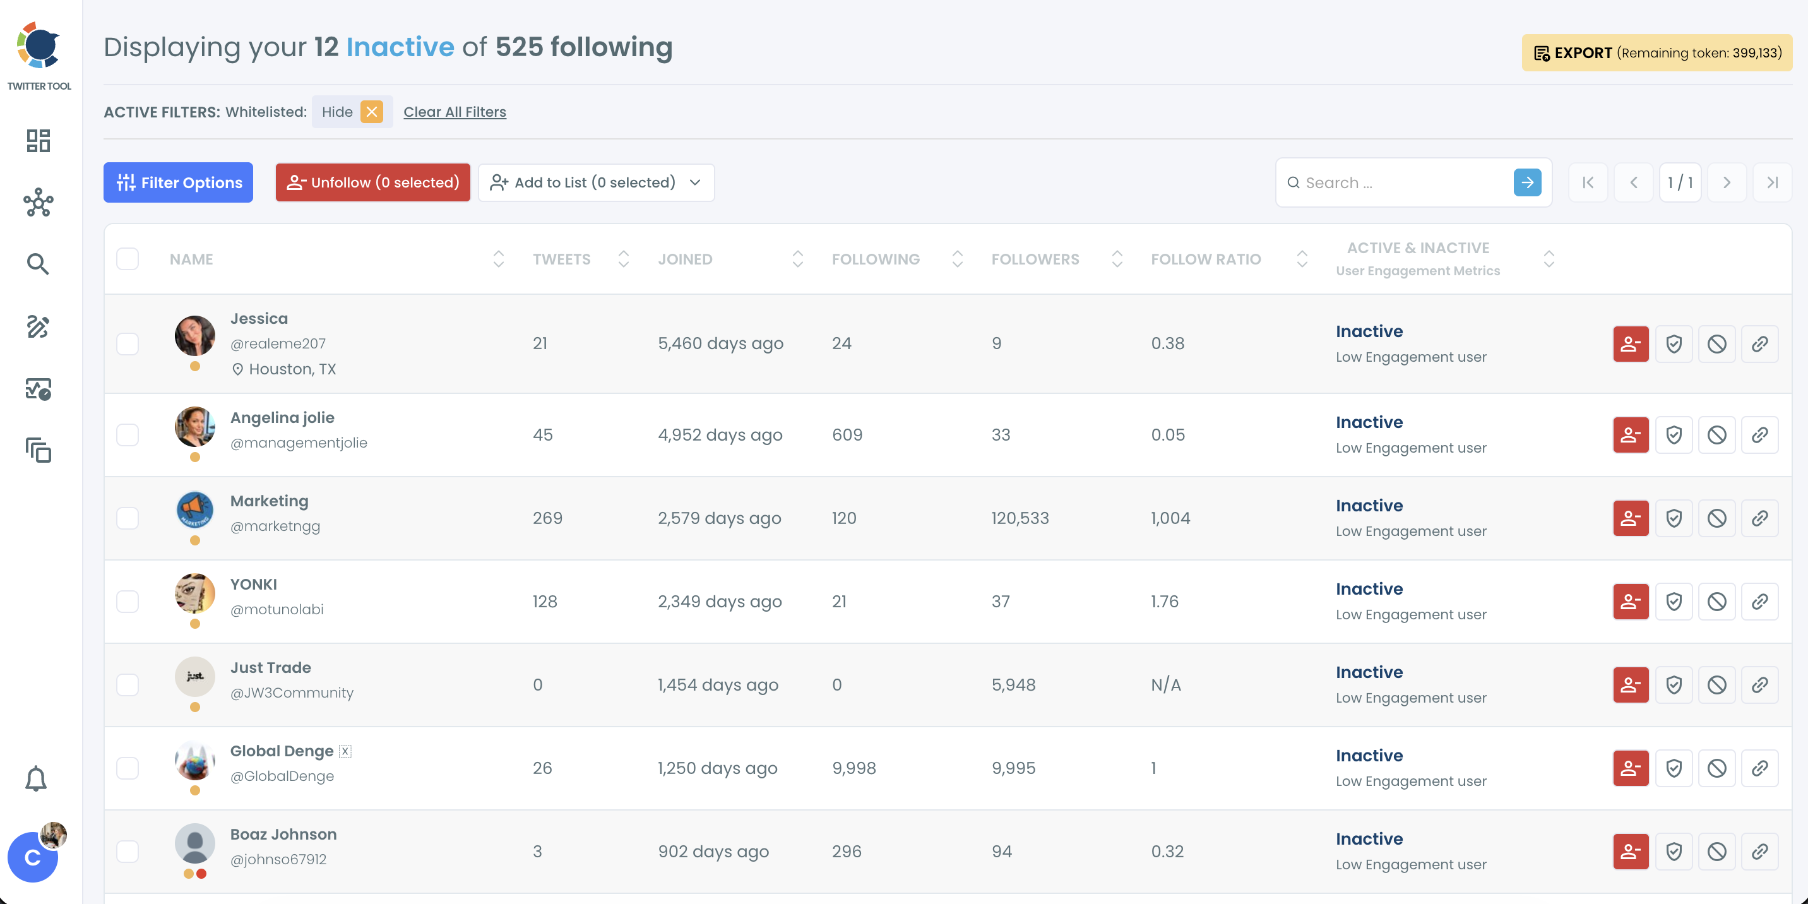Click Global Denge's profile picture
The image size is (1808, 904).
point(194,760)
